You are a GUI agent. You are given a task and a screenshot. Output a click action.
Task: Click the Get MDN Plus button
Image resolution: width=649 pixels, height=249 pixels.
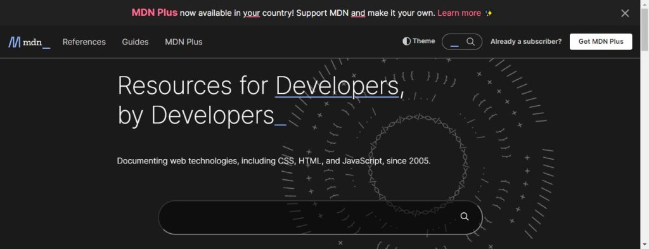[601, 41]
